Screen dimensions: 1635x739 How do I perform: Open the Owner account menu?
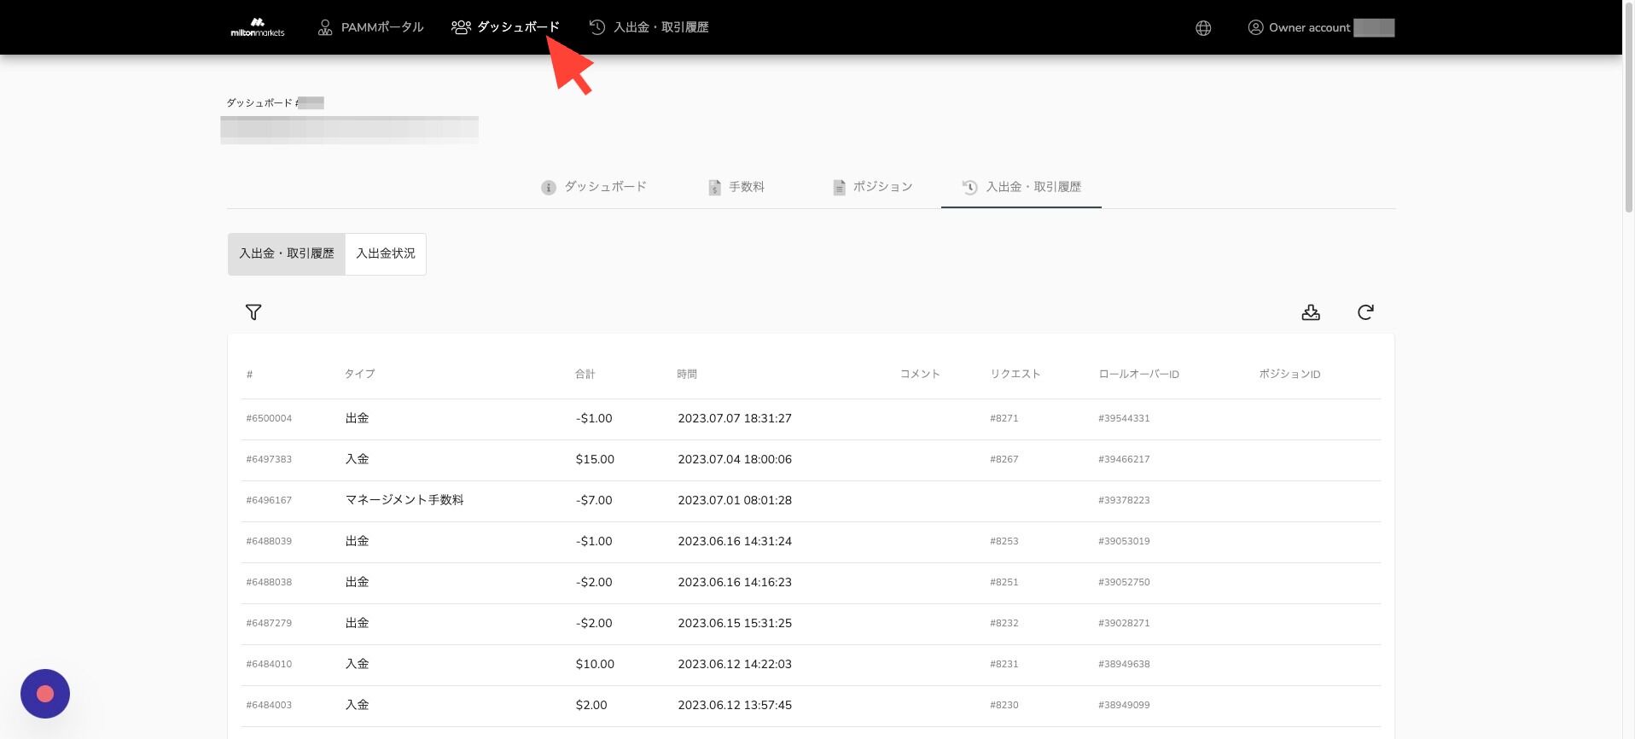(x=1320, y=27)
